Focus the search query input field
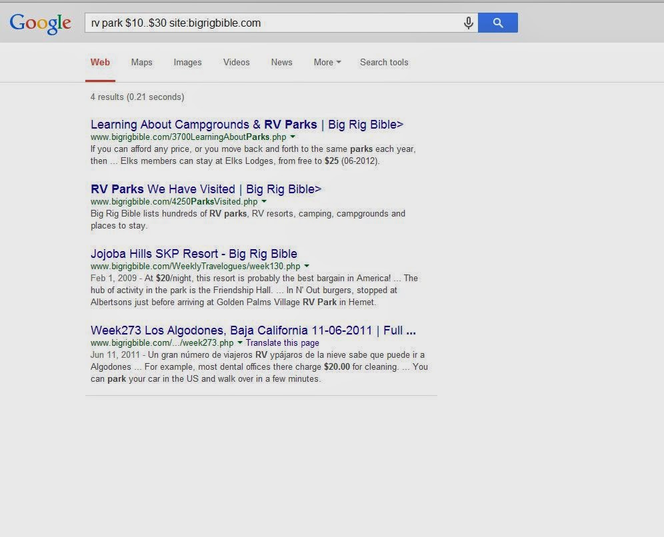 click(273, 23)
